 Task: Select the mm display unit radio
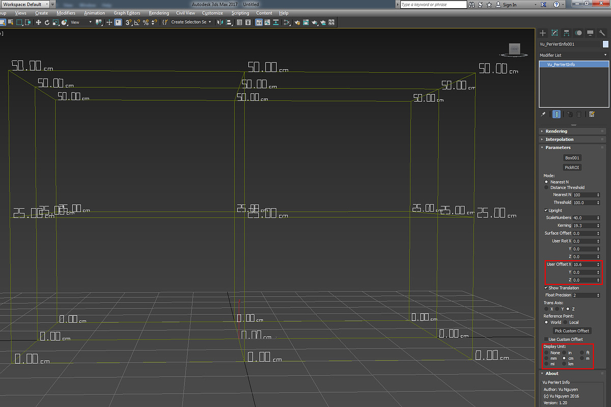click(546, 359)
